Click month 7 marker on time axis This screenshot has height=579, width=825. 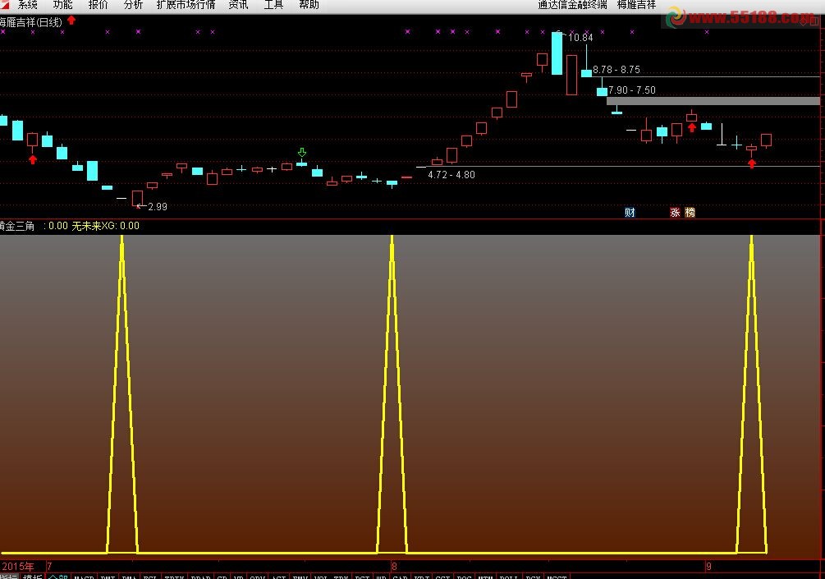tap(49, 567)
